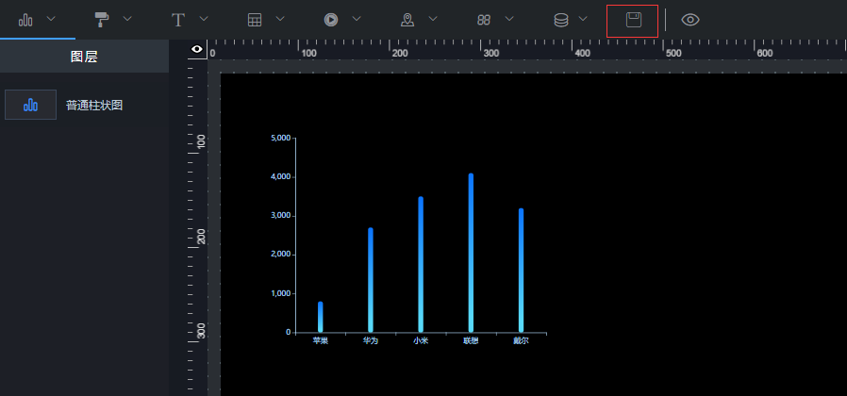The width and height of the screenshot is (847, 396).
Task: Click the 联想 bar in the chart
Action: click(471, 253)
